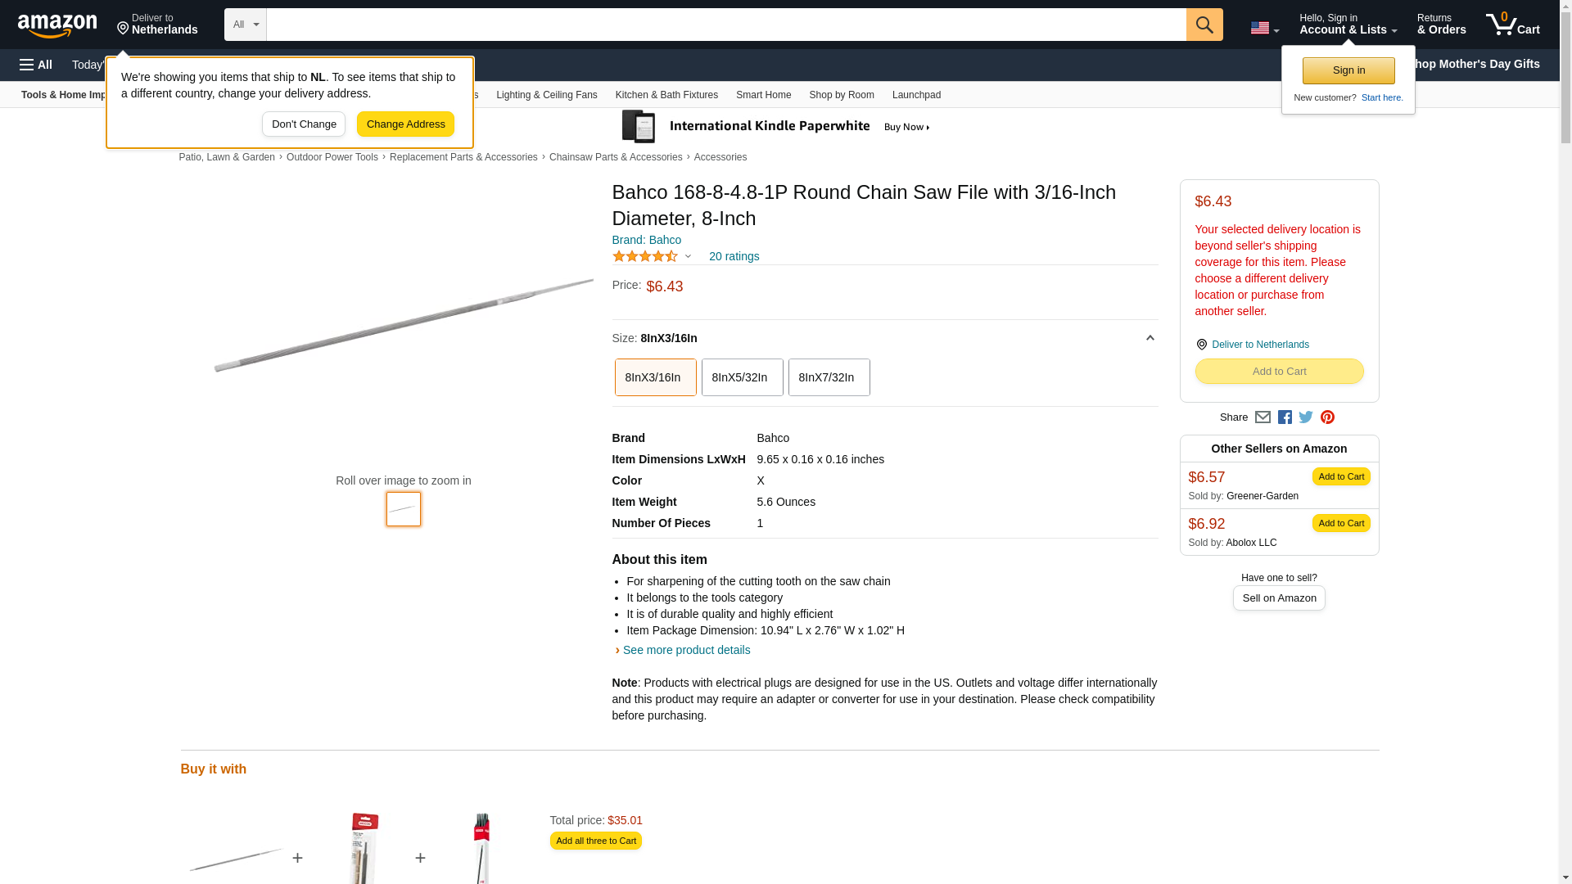Image resolution: width=1572 pixels, height=884 pixels.
Task: Open language flag dropdown
Action: click(1264, 28)
